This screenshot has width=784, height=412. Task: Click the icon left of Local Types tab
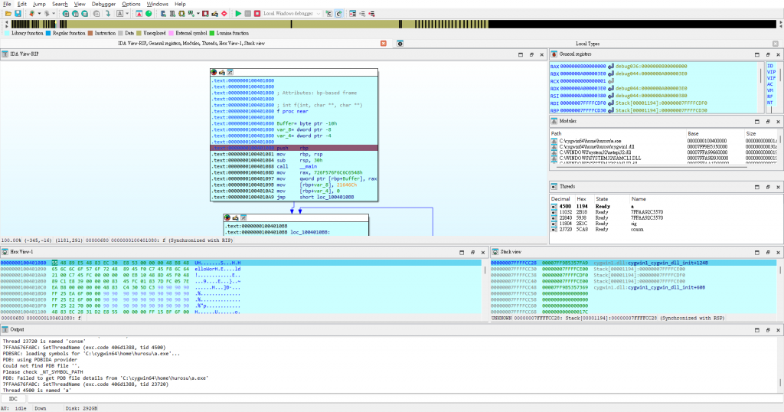pos(400,44)
